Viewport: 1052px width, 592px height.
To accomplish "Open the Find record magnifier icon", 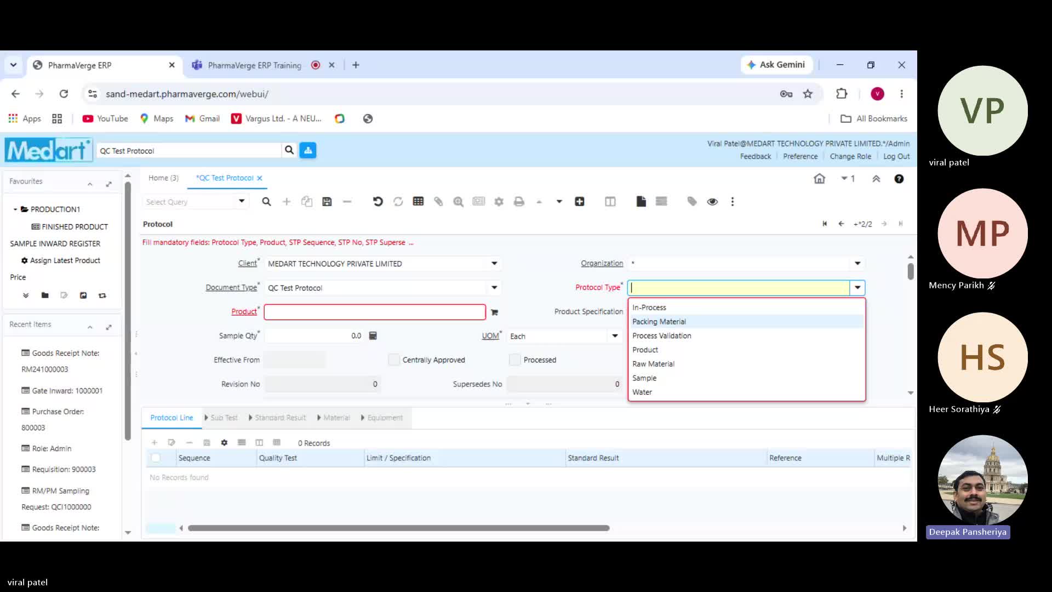I will pos(266,202).
